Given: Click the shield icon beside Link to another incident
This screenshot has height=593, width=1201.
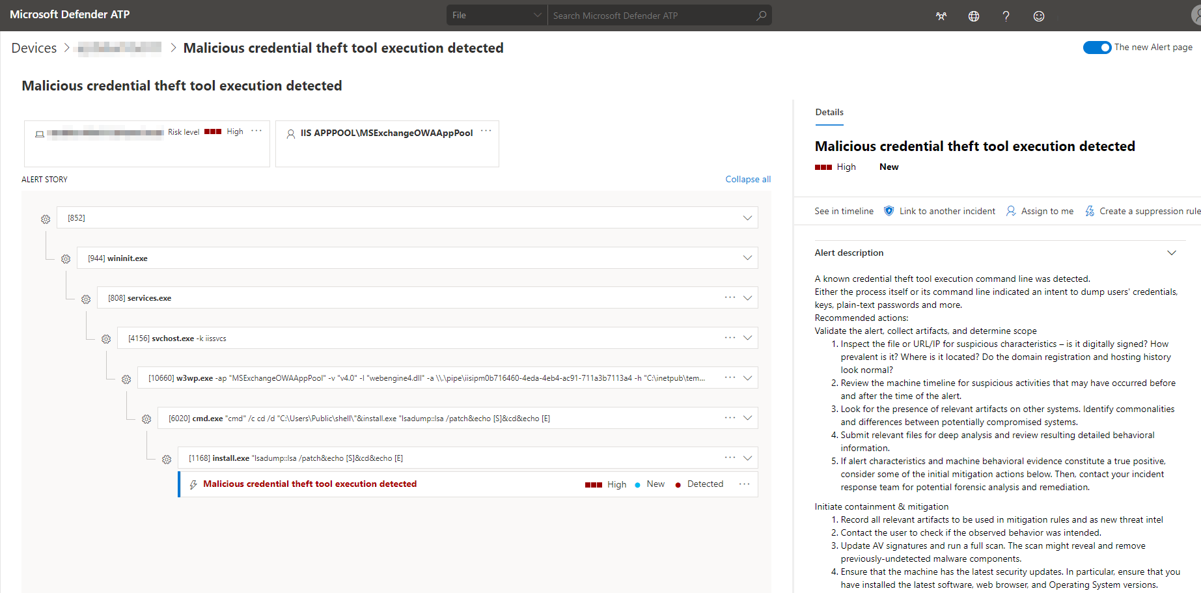Looking at the screenshot, I should coord(889,210).
